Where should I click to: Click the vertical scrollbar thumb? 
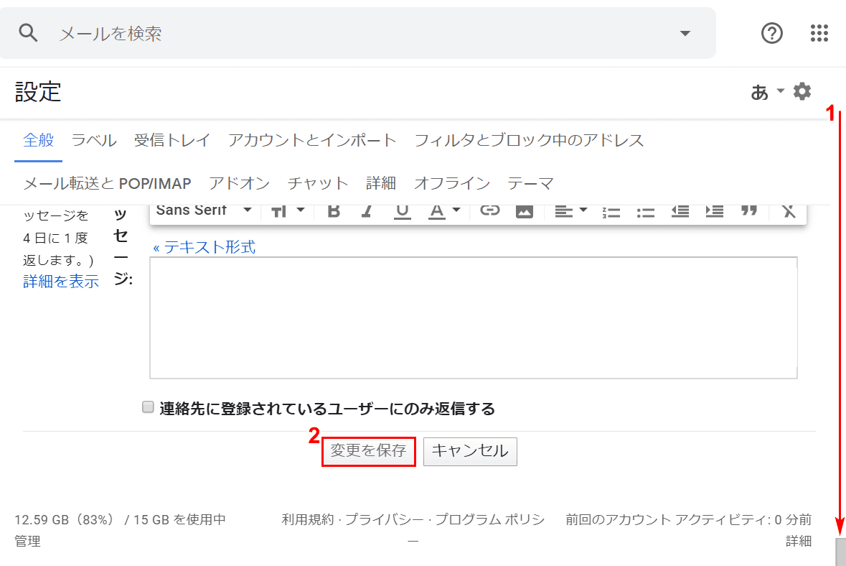click(x=840, y=552)
